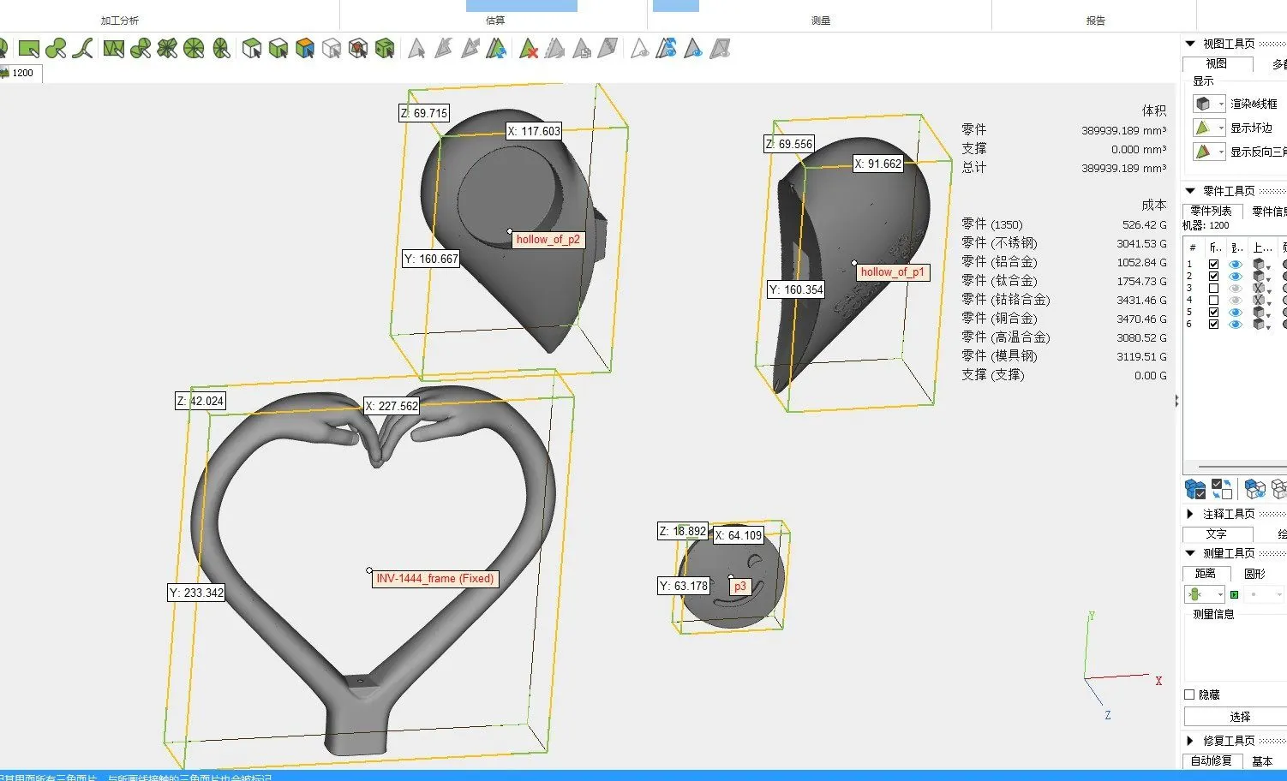The height and width of the screenshot is (781, 1287).
Task: Click the surface selection icon with circles
Action: click(x=141, y=49)
